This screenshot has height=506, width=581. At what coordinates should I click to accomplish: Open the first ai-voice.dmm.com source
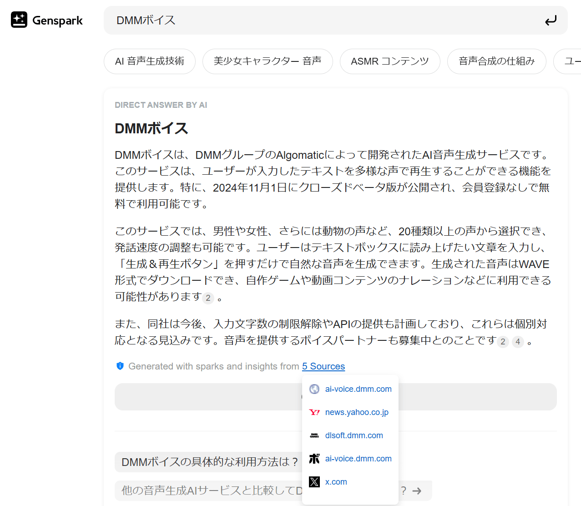(x=358, y=389)
